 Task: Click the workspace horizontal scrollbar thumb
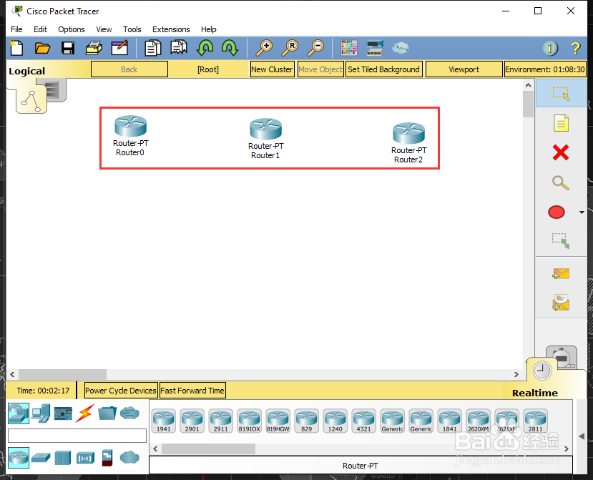(x=63, y=374)
